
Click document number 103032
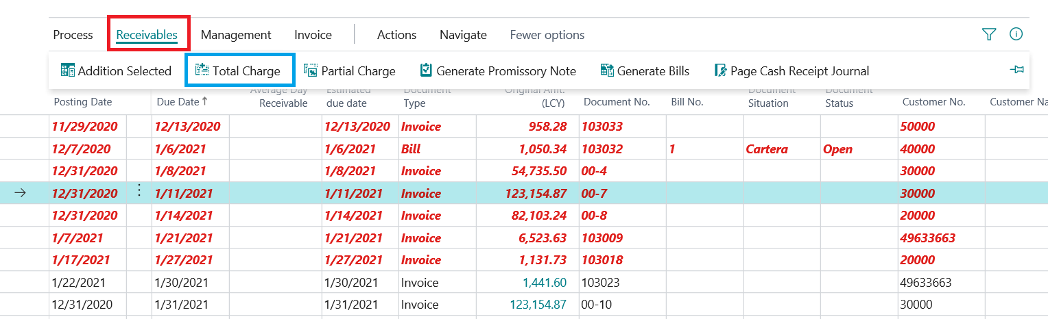click(602, 149)
